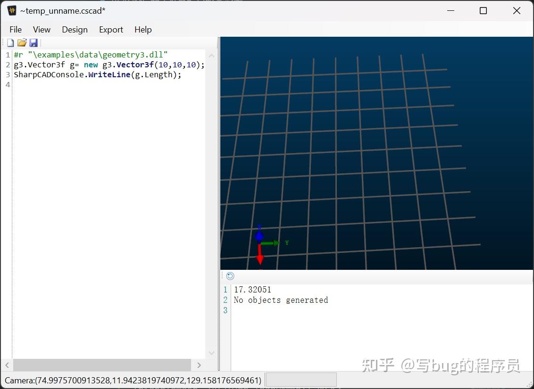Click the reset camera icon above the console
Screen dimensions: 534x389
tap(230, 276)
